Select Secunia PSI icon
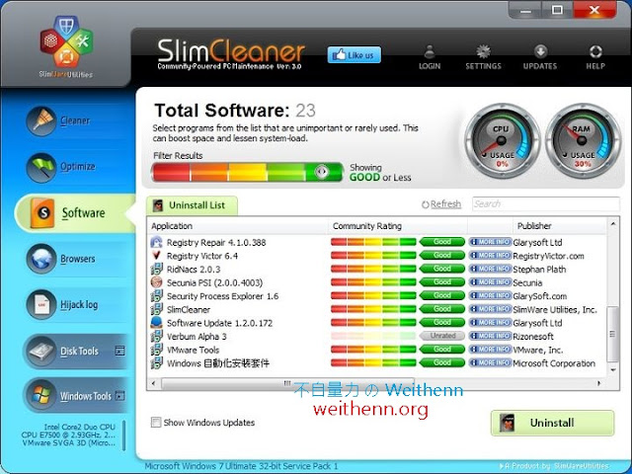This screenshot has height=474, width=632. (x=156, y=282)
